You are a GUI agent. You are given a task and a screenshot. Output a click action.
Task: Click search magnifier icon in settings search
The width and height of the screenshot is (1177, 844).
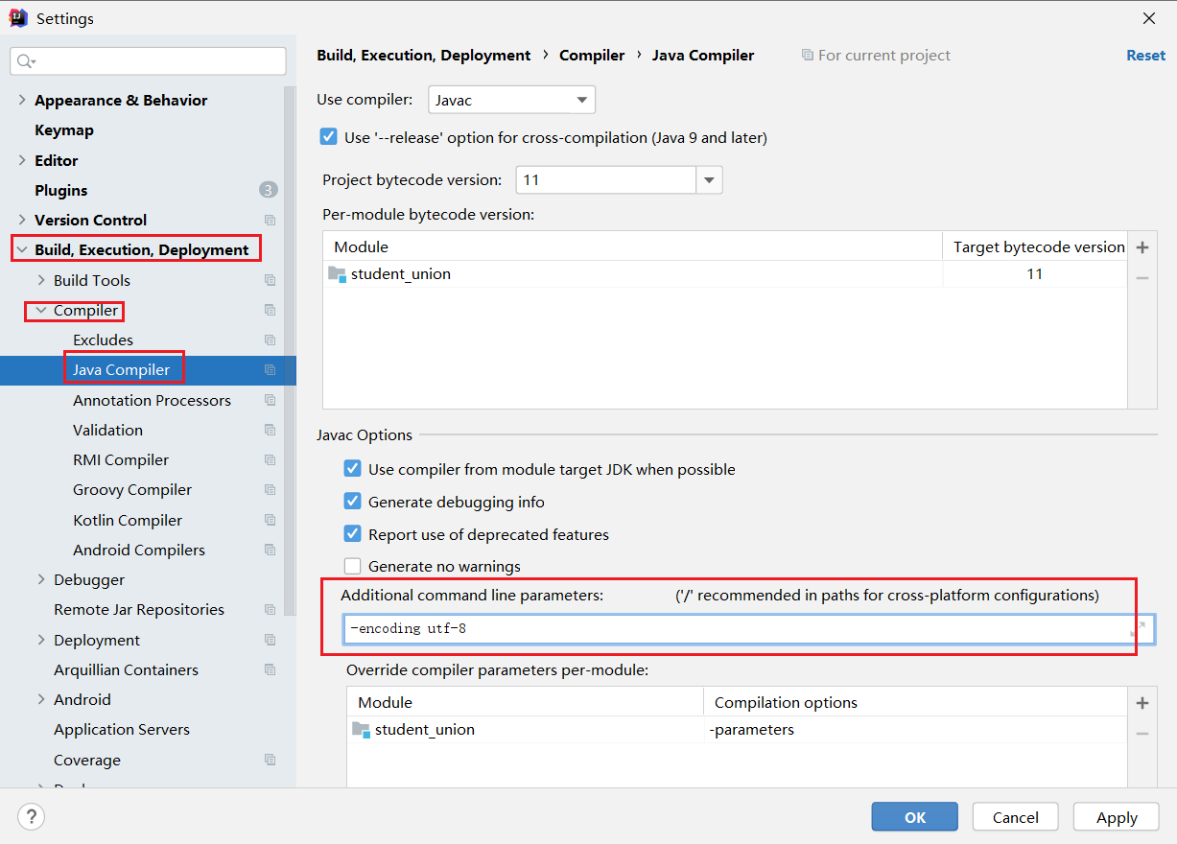pos(26,61)
